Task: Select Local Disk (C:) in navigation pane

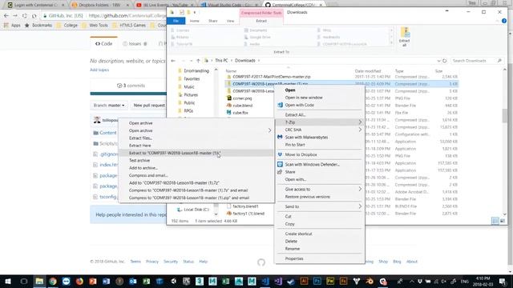Action: (196, 210)
